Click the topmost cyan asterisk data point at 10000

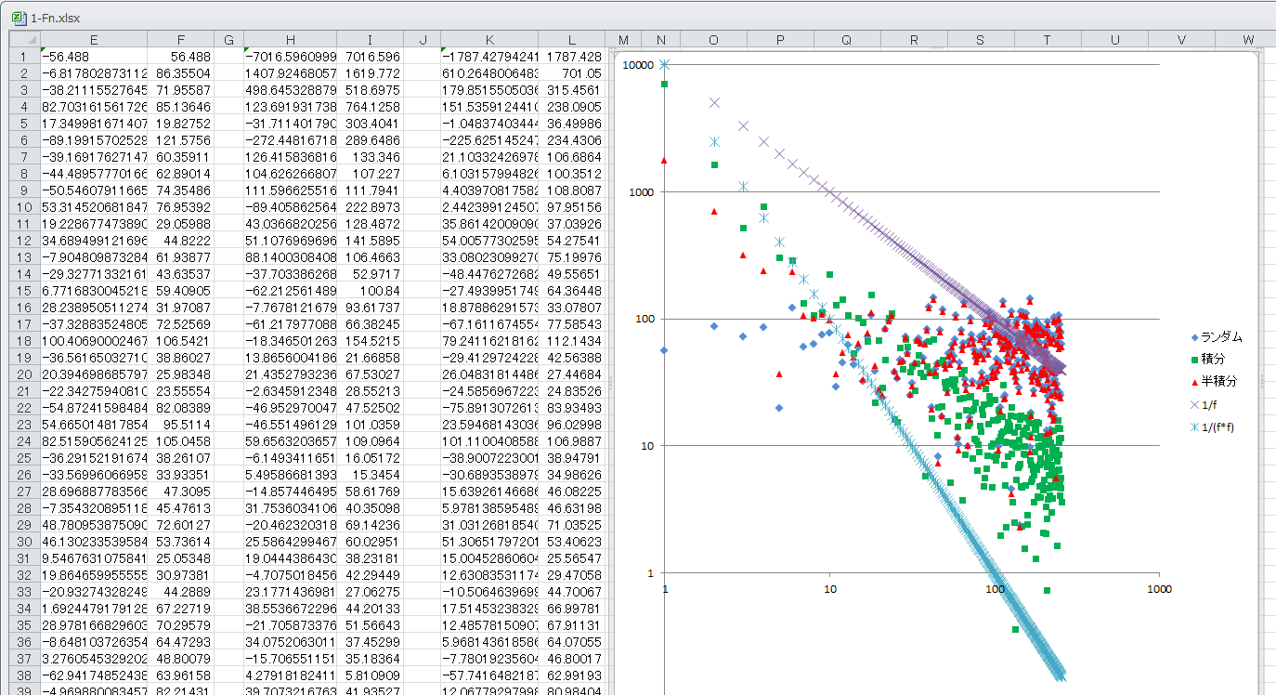pyautogui.click(x=665, y=64)
